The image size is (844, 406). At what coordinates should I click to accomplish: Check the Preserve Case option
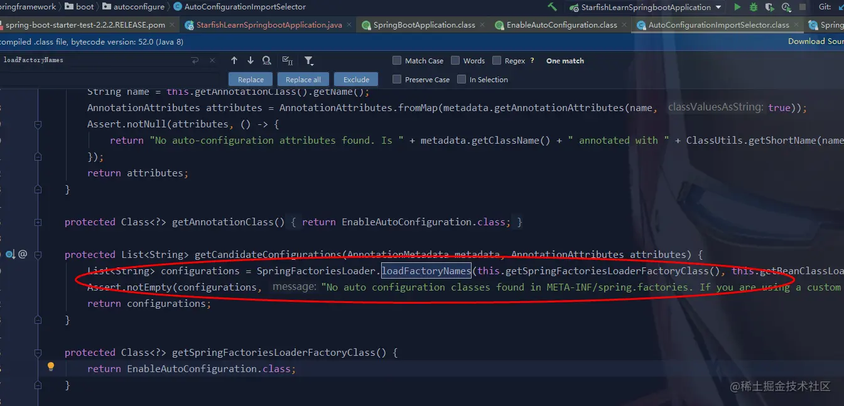click(x=397, y=80)
